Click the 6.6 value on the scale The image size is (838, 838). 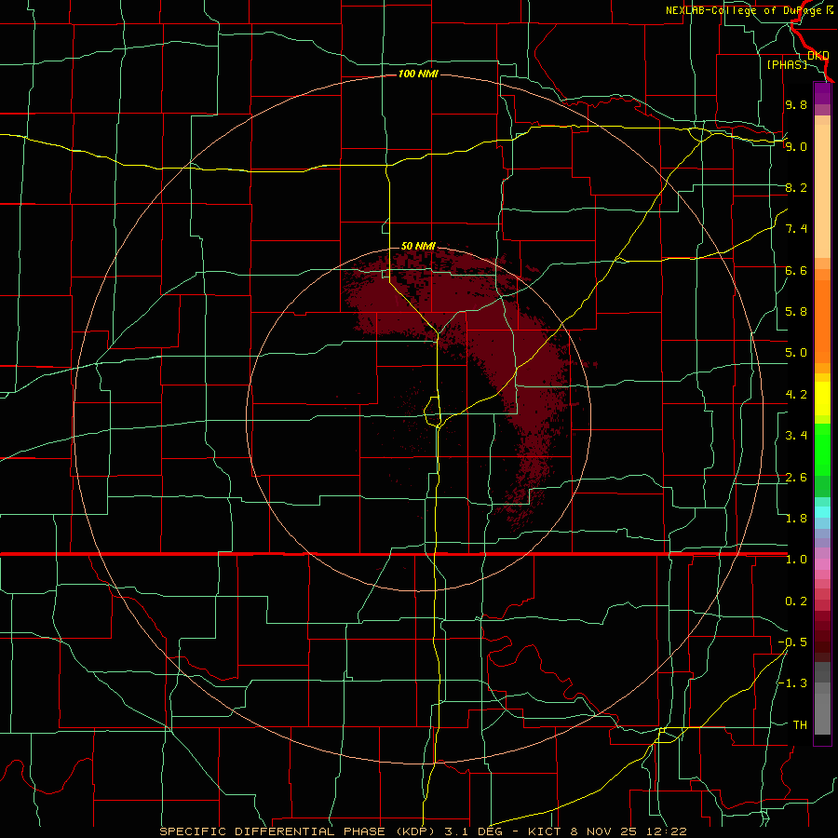[796, 270]
